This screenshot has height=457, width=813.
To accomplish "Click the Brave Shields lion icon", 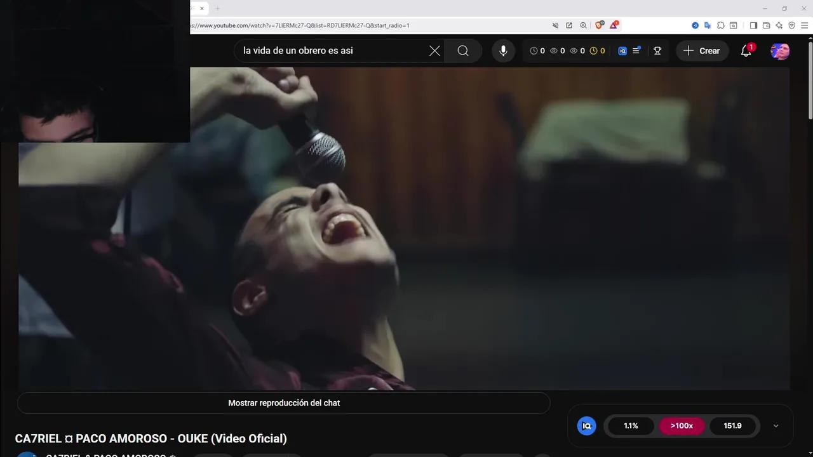I will pos(599,25).
